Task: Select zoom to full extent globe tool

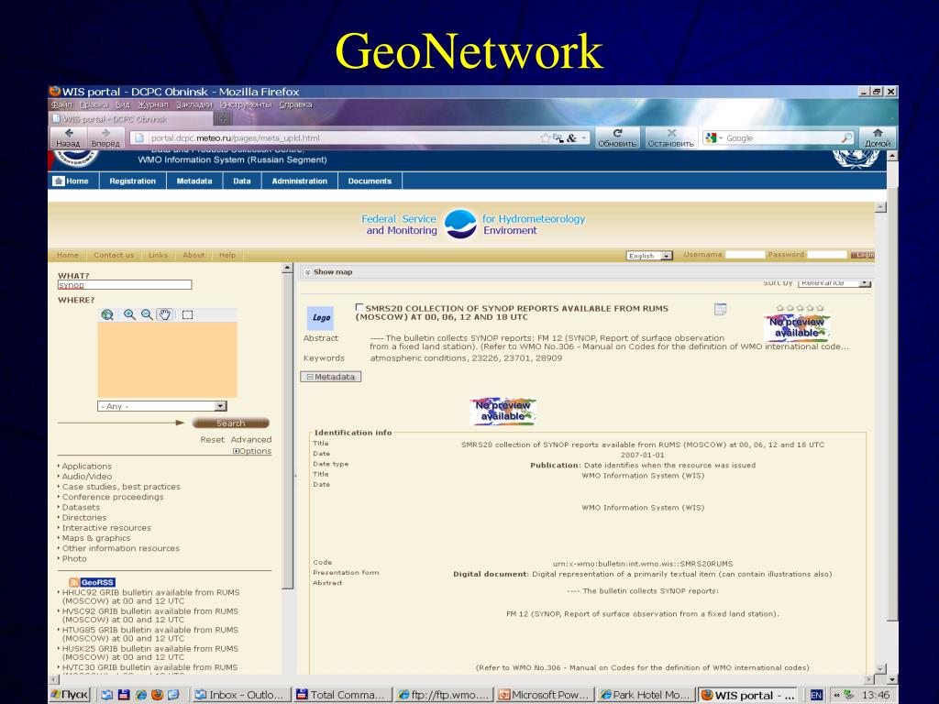Action: tap(108, 315)
